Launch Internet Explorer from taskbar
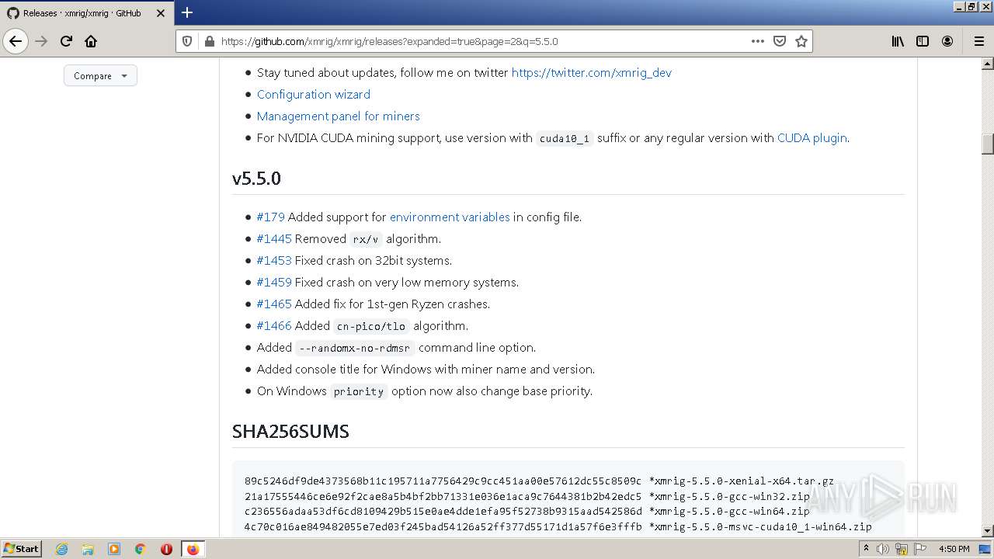 click(61, 549)
